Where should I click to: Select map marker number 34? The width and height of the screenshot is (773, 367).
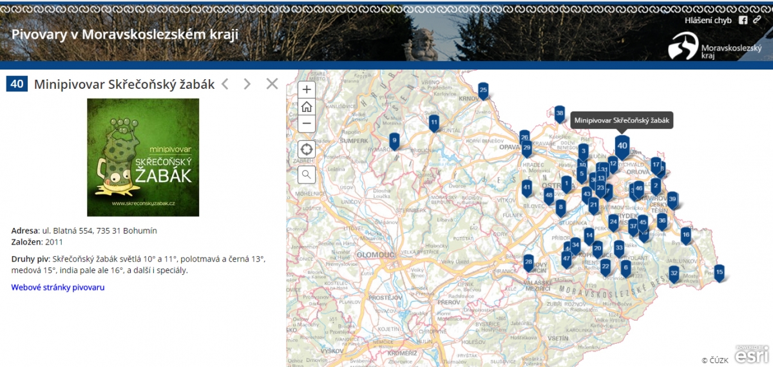point(575,245)
